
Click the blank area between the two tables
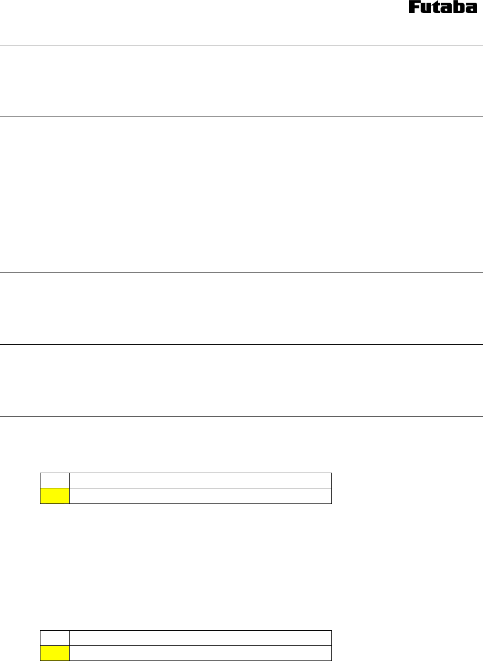(x=241, y=567)
